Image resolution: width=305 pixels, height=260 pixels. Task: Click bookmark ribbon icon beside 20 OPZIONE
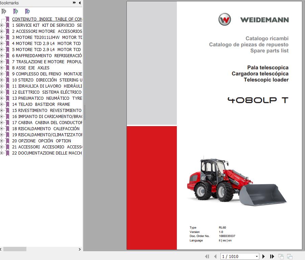[x=7, y=141]
